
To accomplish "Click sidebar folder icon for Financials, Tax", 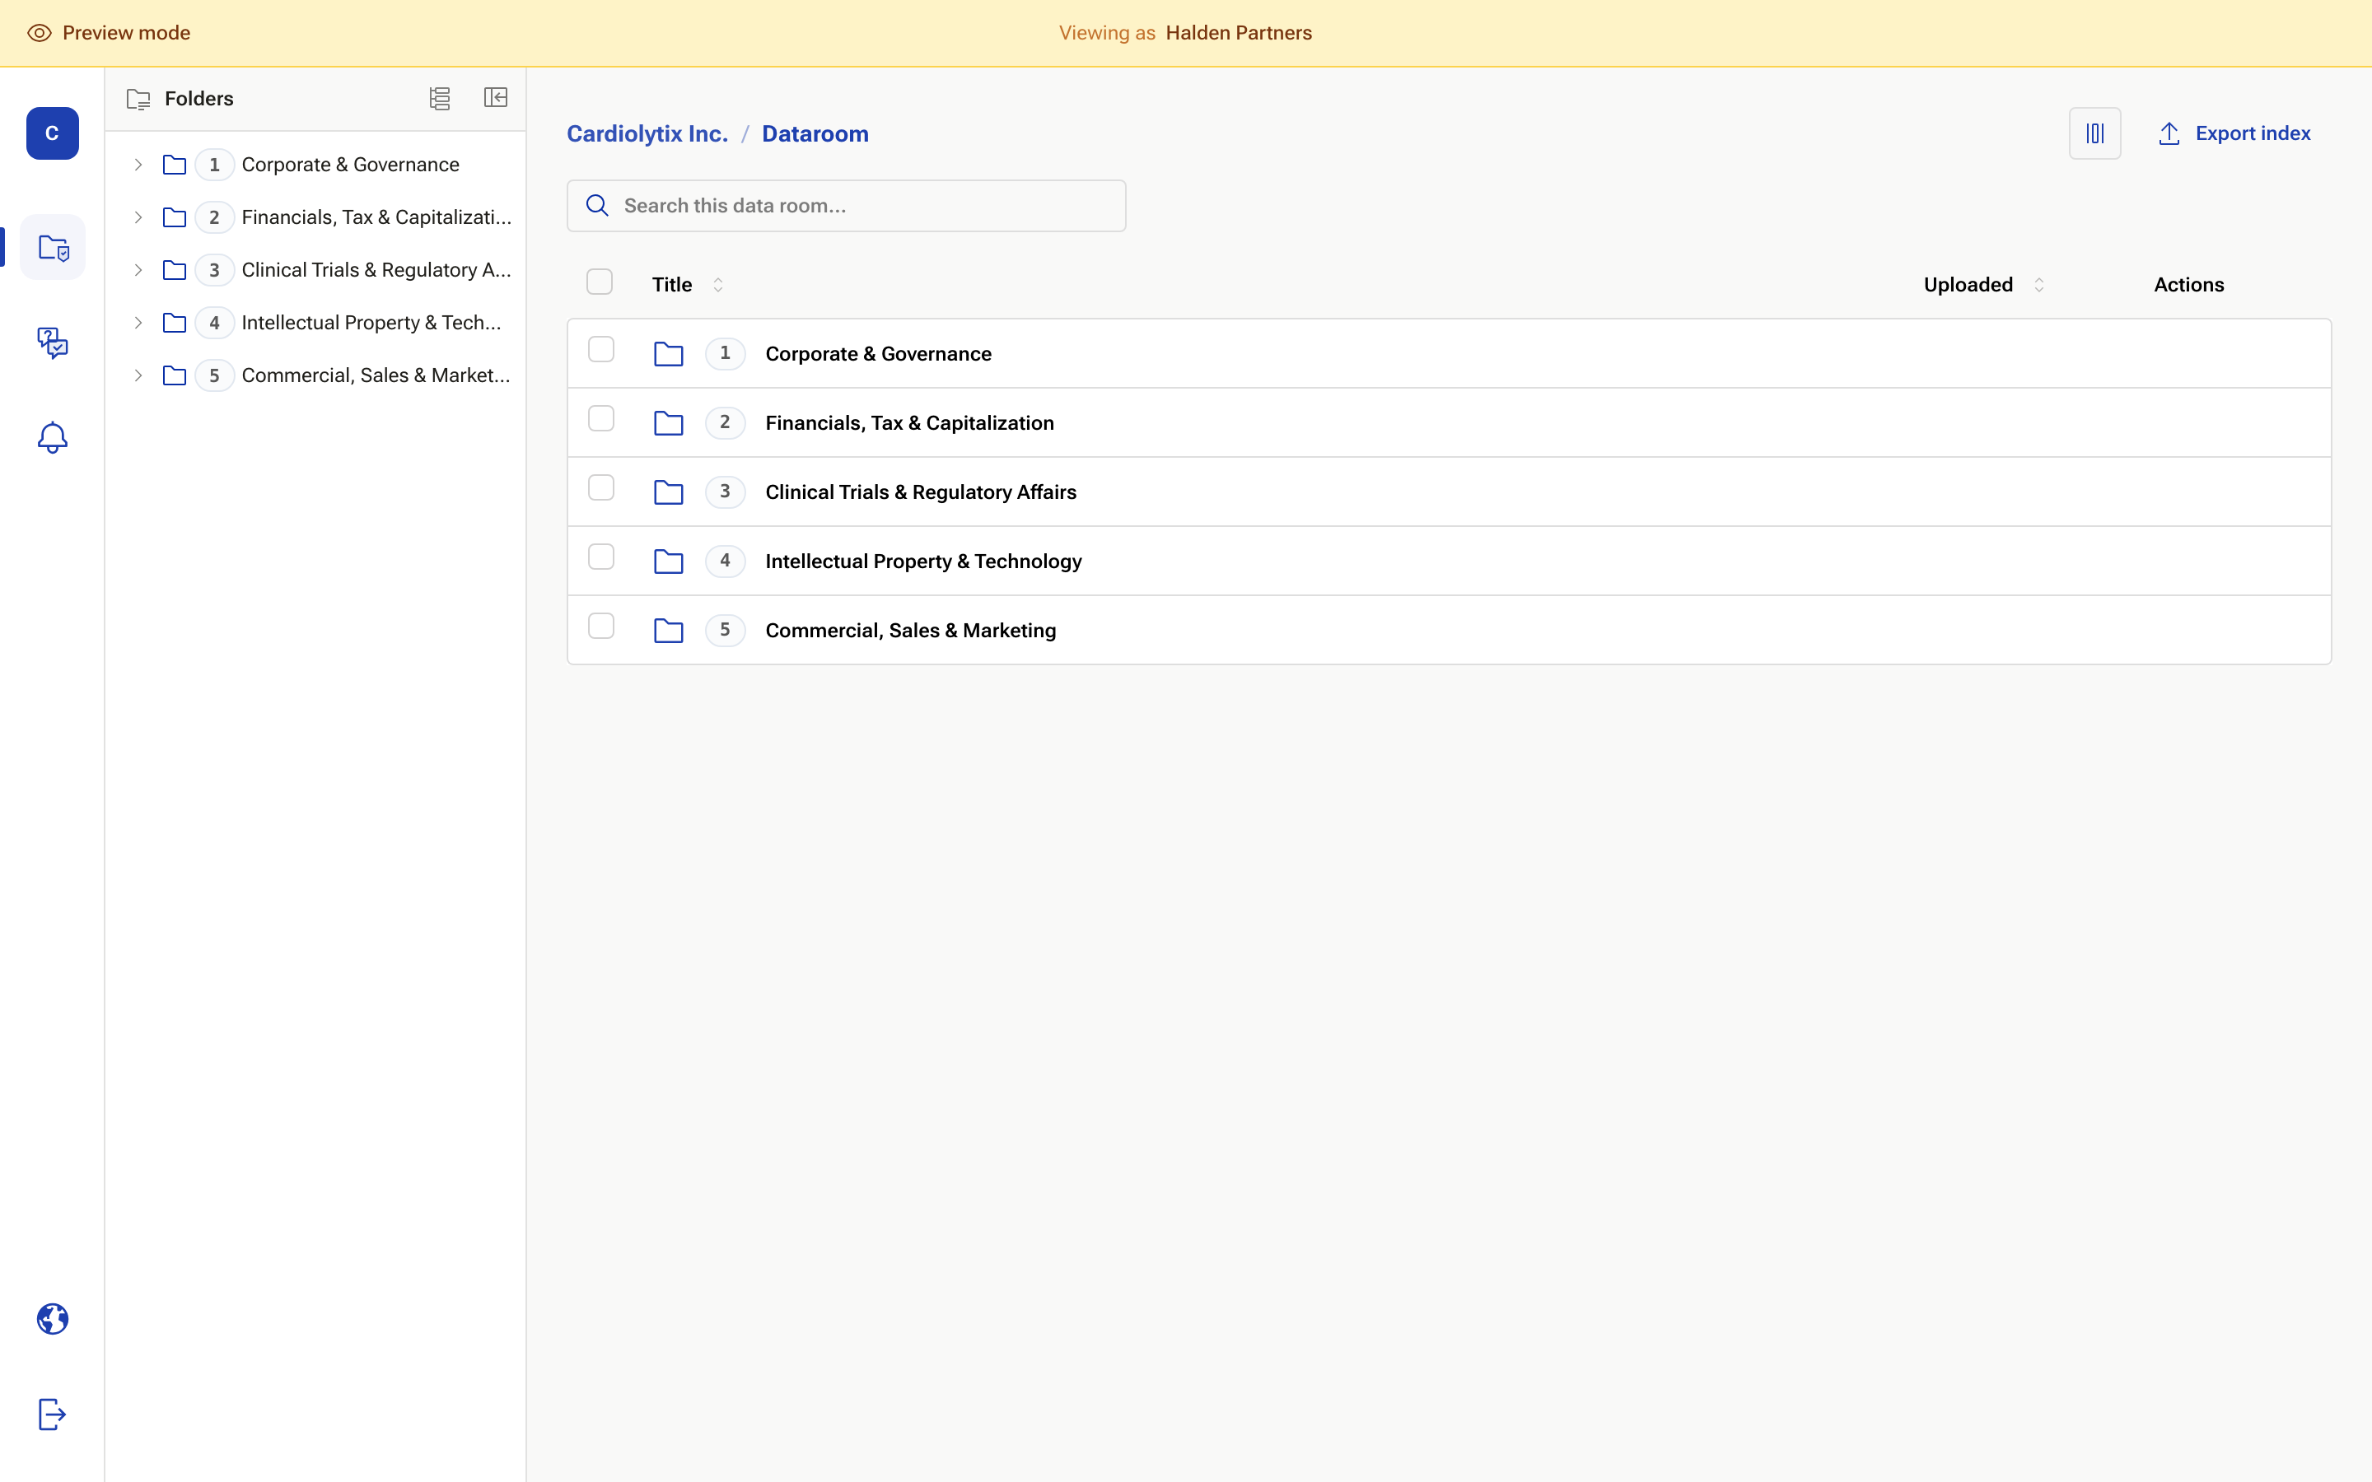I will point(175,217).
